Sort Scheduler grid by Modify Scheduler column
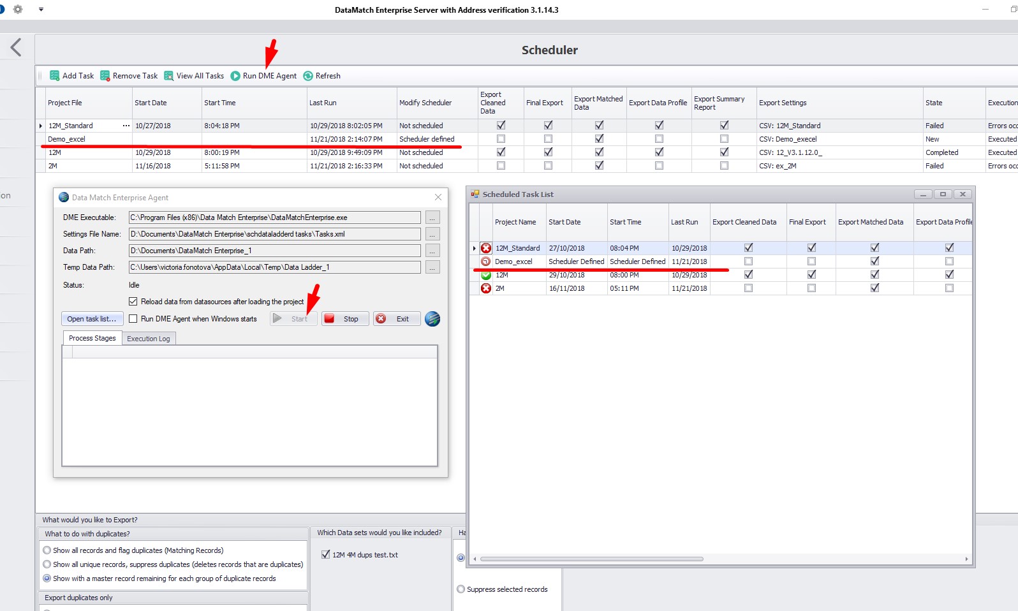Viewport: 1018px width, 611px height. coord(437,103)
